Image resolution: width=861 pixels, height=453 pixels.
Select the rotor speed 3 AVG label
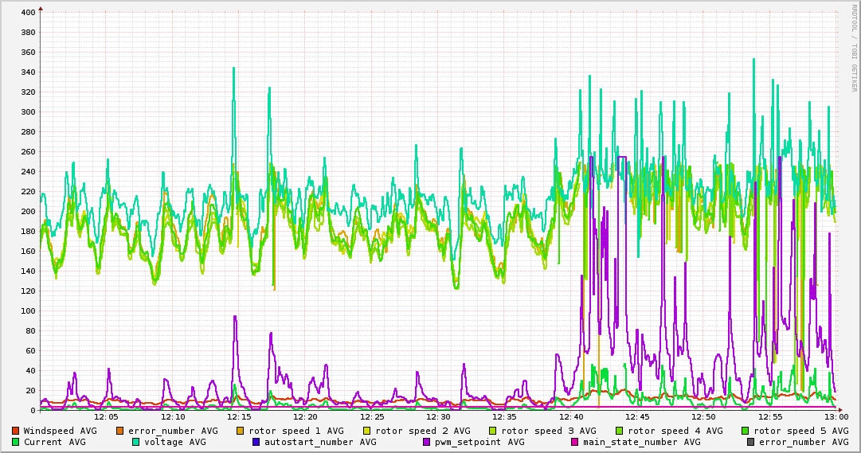pyautogui.click(x=549, y=431)
